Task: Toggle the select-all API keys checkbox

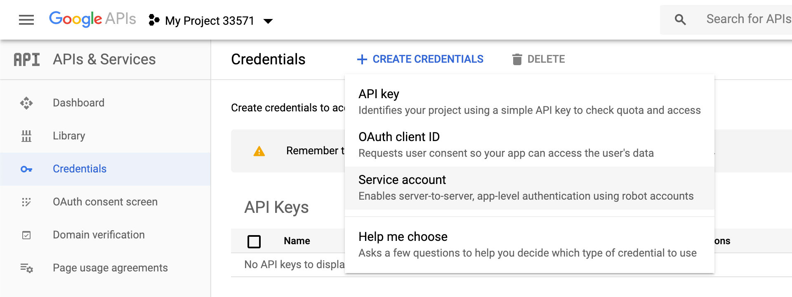Action: tap(254, 241)
